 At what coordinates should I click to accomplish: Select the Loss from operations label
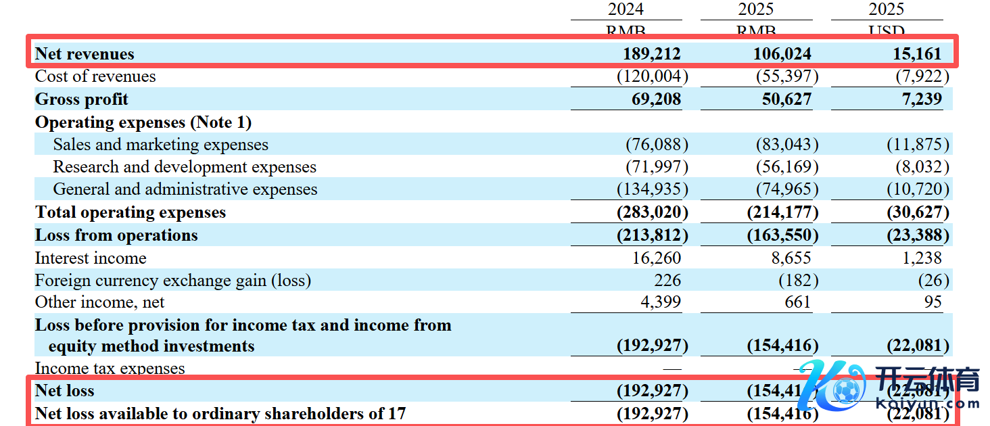click(116, 235)
